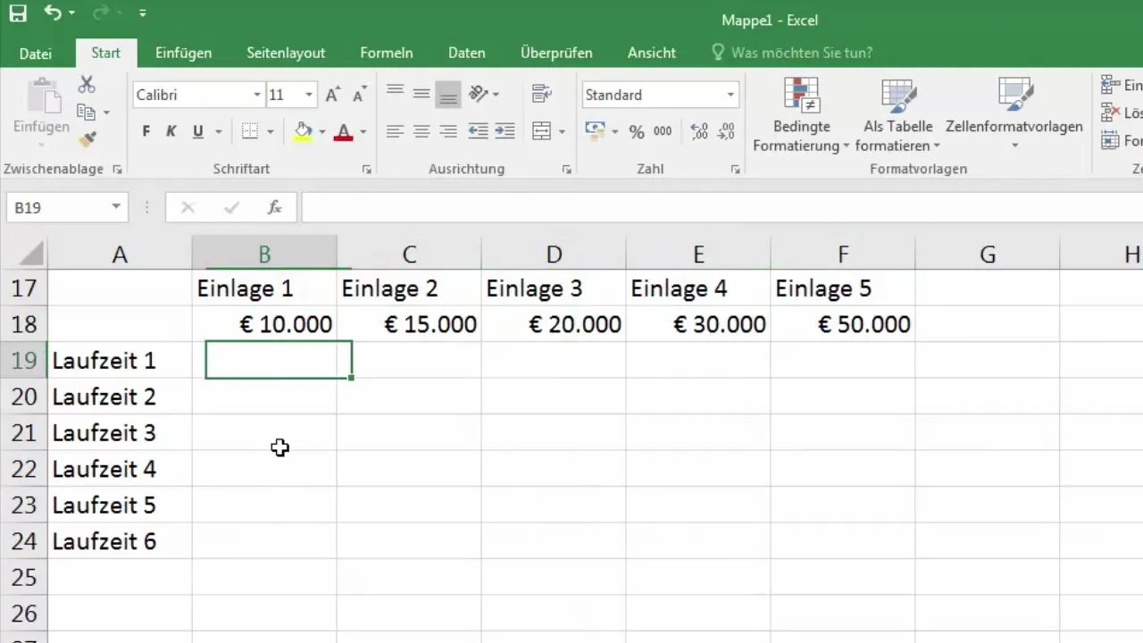1143x643 pixels.
Task: Decrease the font size
Action: [x=360, y=95]
